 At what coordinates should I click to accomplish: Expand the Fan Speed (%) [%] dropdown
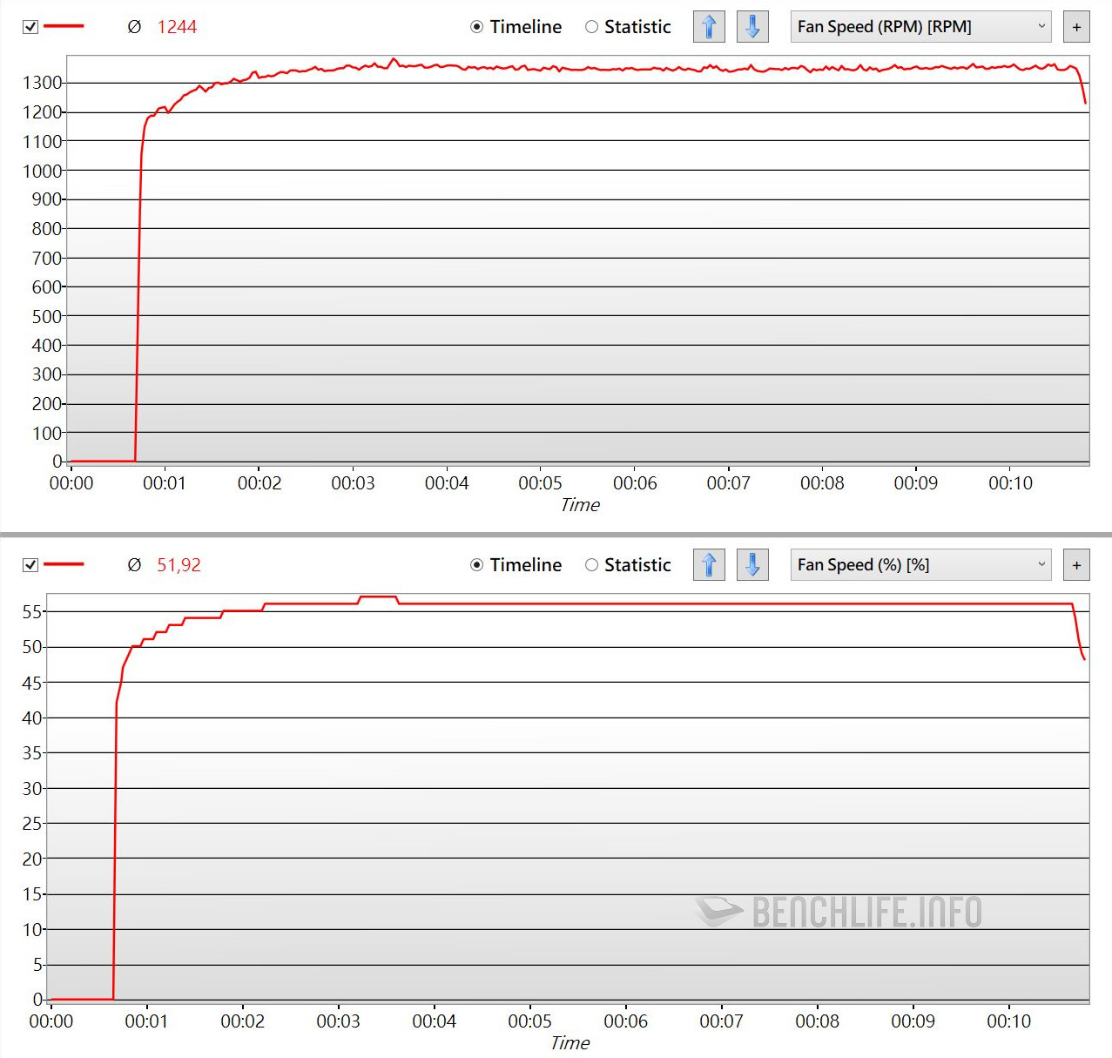pos(920,565)
